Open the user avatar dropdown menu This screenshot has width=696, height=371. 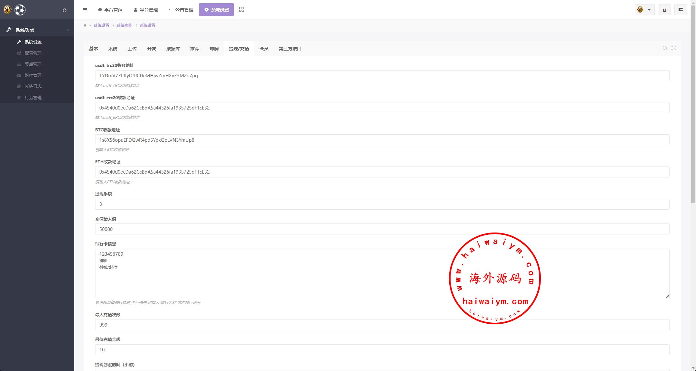pos(644,10)
